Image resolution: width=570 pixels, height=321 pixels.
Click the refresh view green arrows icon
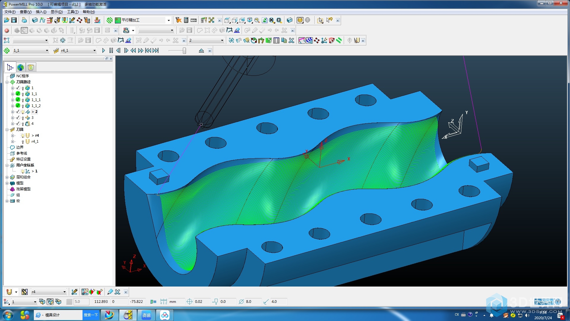click(x=265, y=20)
